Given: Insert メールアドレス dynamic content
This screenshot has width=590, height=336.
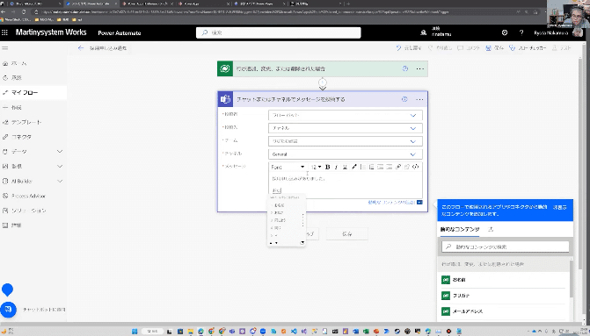Looking at the screenshot, I should point(504,311).
